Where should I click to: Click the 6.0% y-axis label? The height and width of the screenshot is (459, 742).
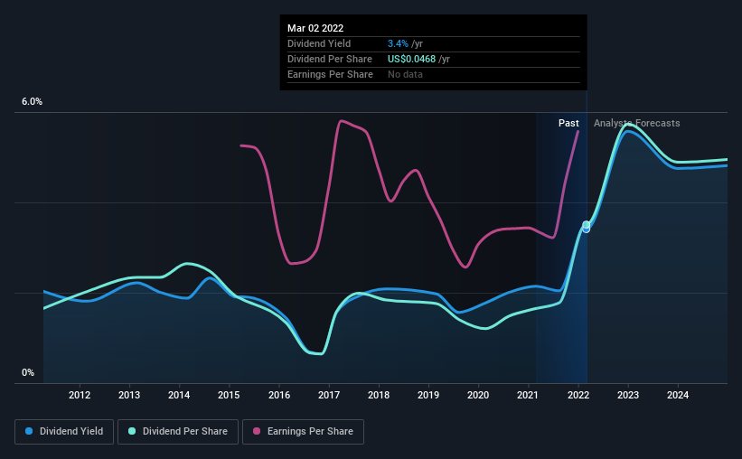point(32,102)
